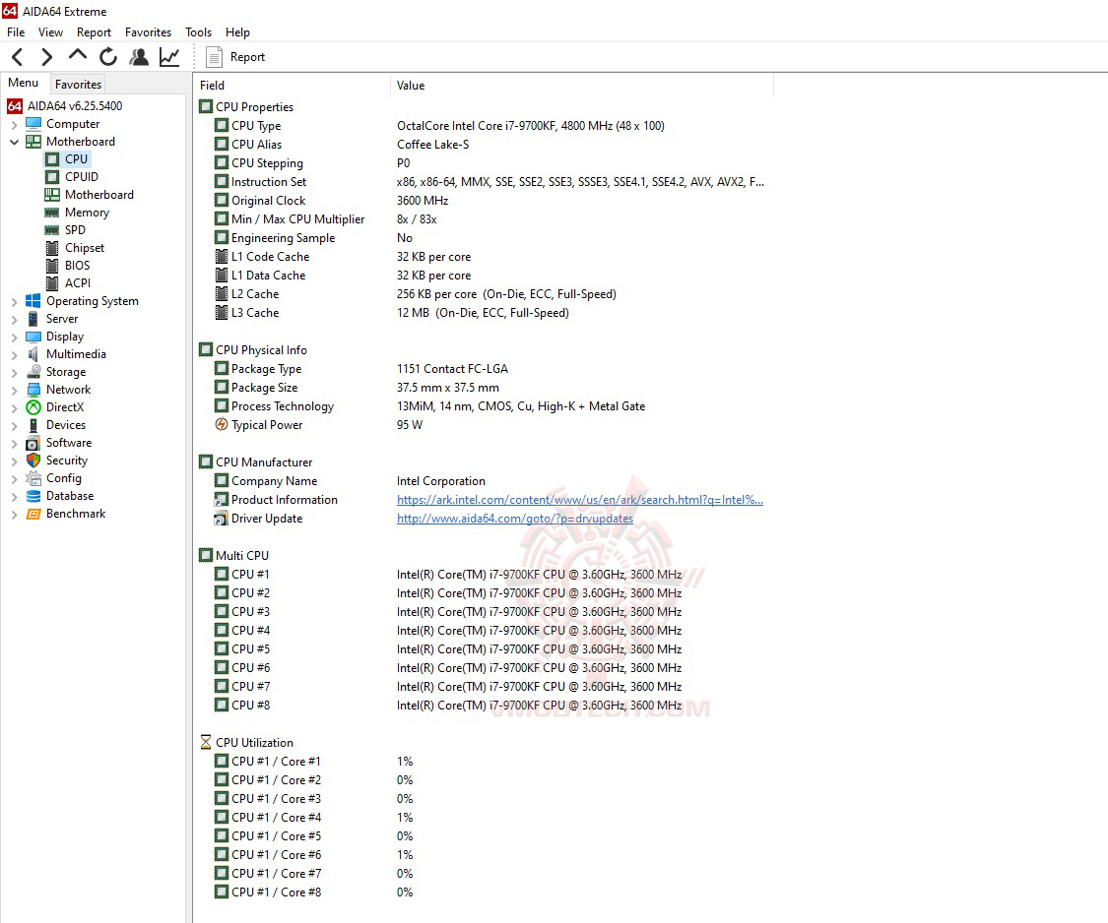
Task: Expand the Computer tree node
Action: tap(14, 124)
